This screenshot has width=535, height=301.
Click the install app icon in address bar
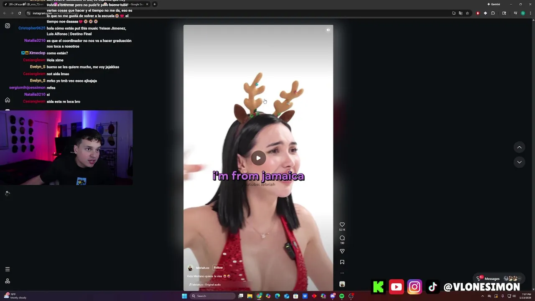(454, 13)
